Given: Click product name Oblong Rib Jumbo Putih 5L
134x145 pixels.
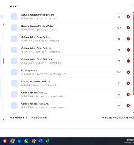Looking at the screenshot, I should tap(36, 81).
